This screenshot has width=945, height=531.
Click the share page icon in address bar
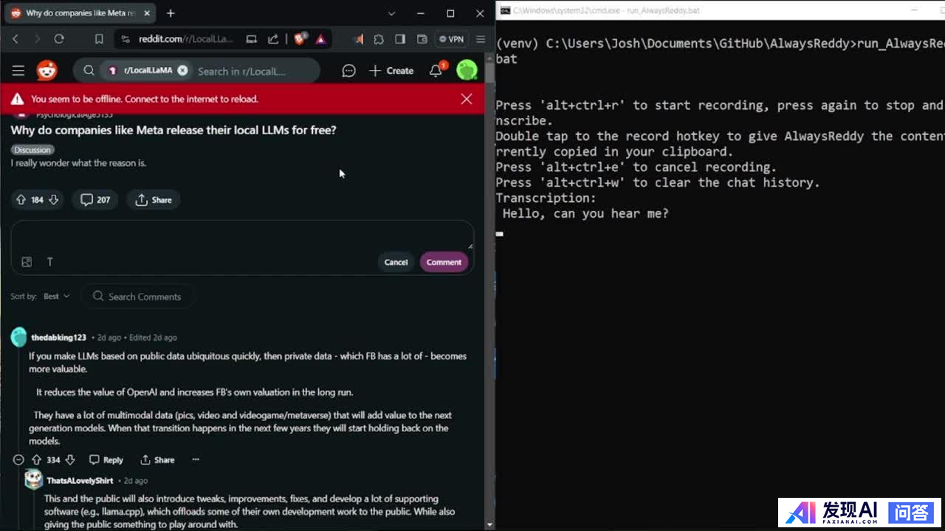point(273,39)
